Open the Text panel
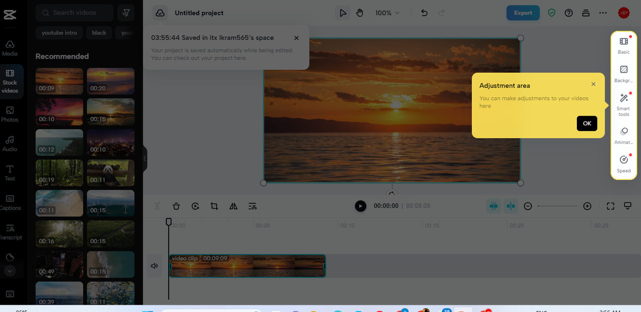The width and height of the screenshot is (641, 312). pyautogui.click(x=10, y=173)
